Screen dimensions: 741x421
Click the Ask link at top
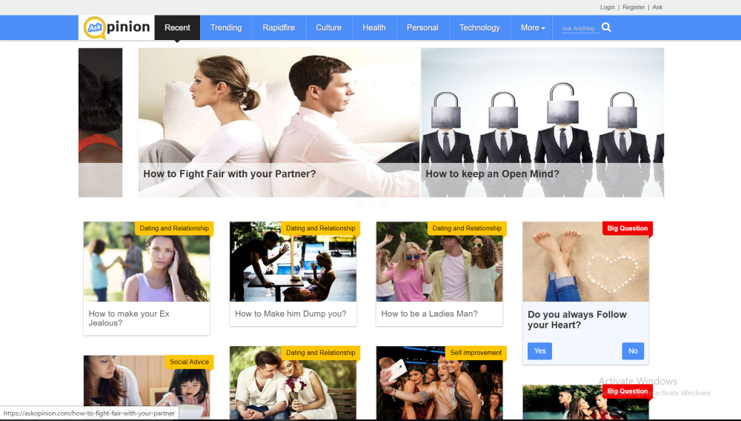point(657,7)
